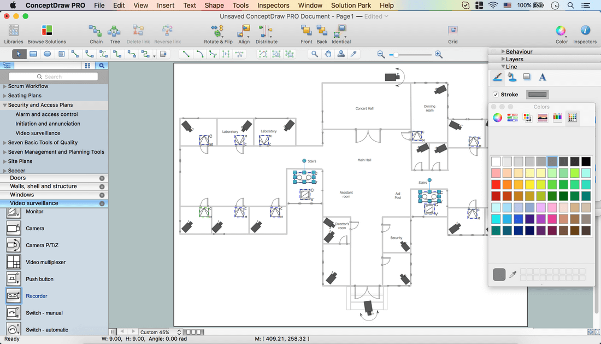Viewport: 601px width, 344px height.
Task: Select Video surveillance under Security plans
Action: click(38, 133)
